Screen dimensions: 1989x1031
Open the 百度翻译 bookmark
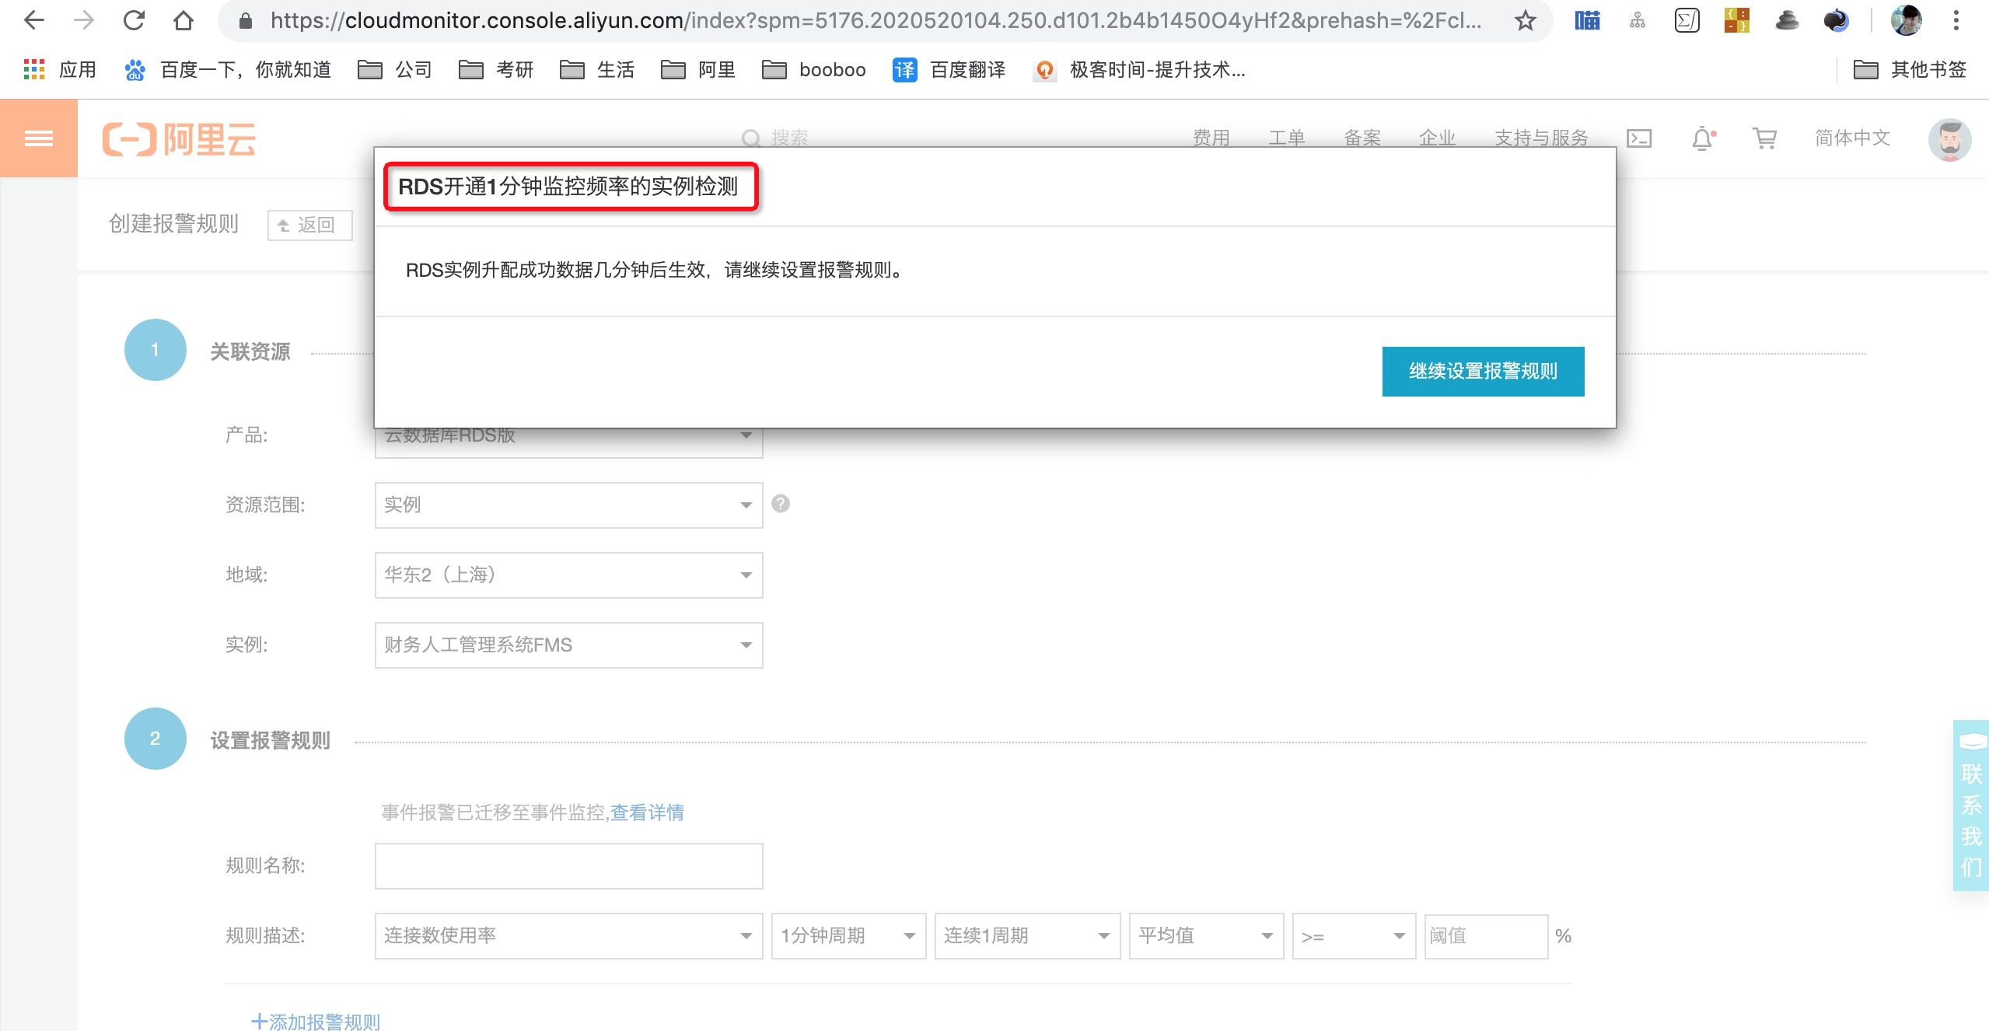pos(949,70)
